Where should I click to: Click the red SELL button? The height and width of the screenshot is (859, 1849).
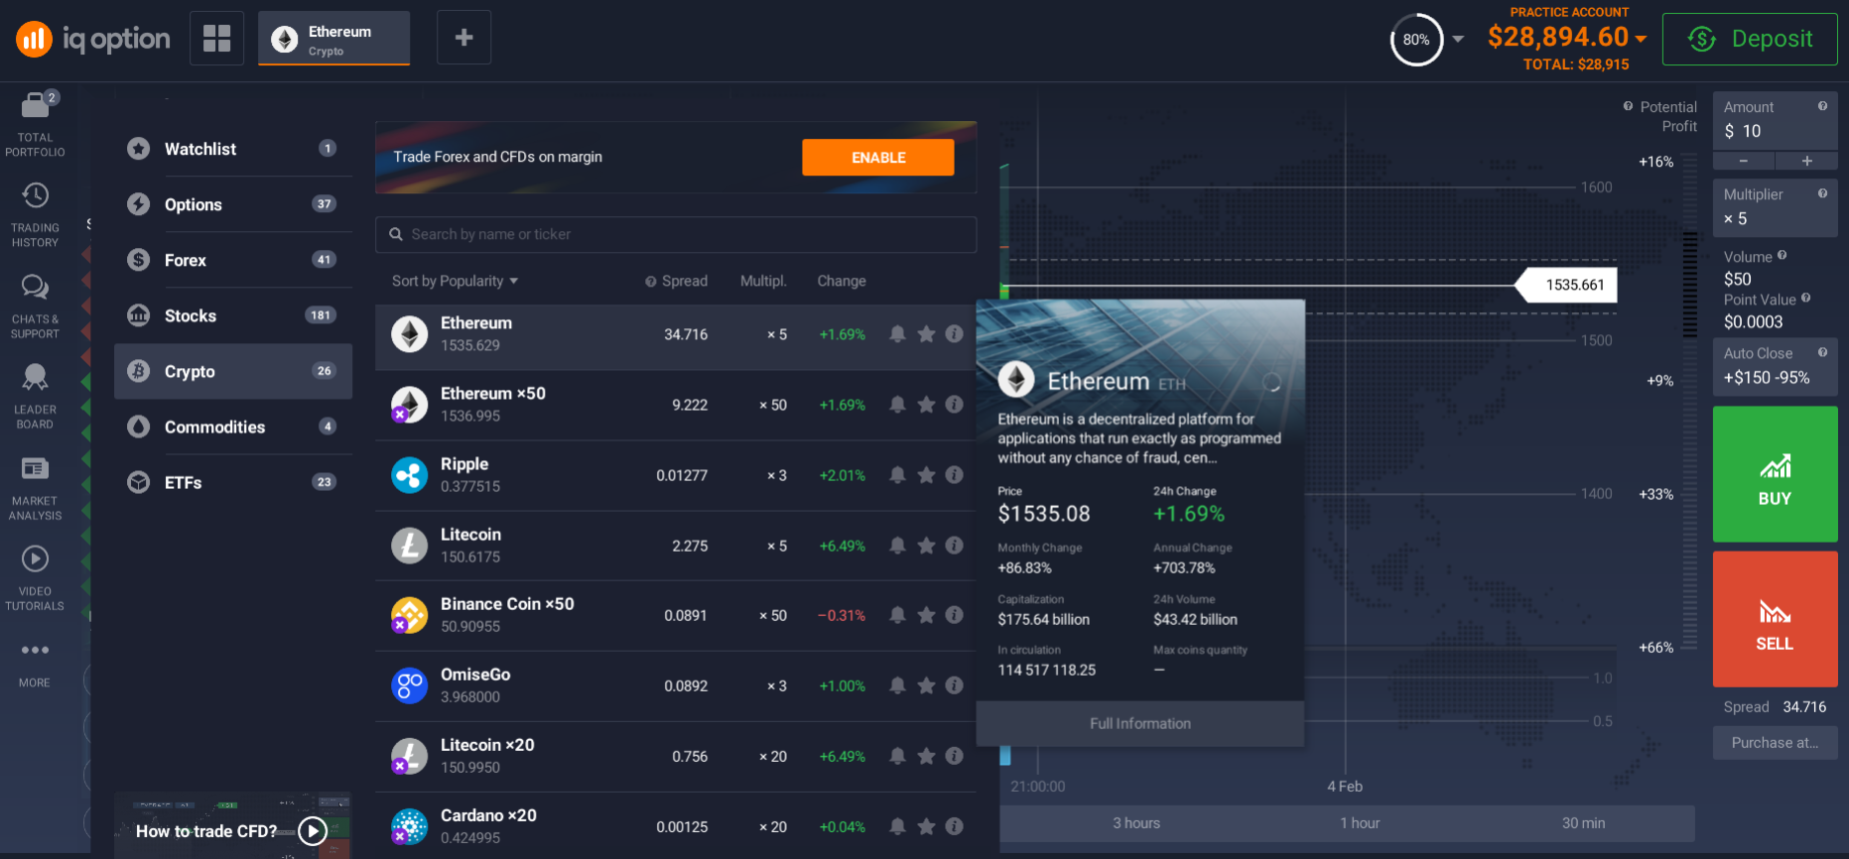click(x=1775, y=619)
